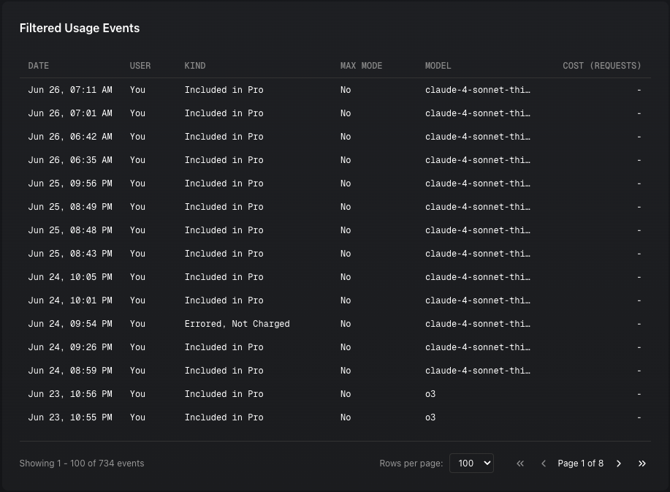Click the Jun 23, 10:56 PM o3 row
Viewport: 670px width, 492px height.
70,394
